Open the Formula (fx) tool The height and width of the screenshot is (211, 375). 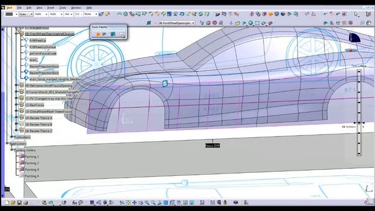click(74, 203)
